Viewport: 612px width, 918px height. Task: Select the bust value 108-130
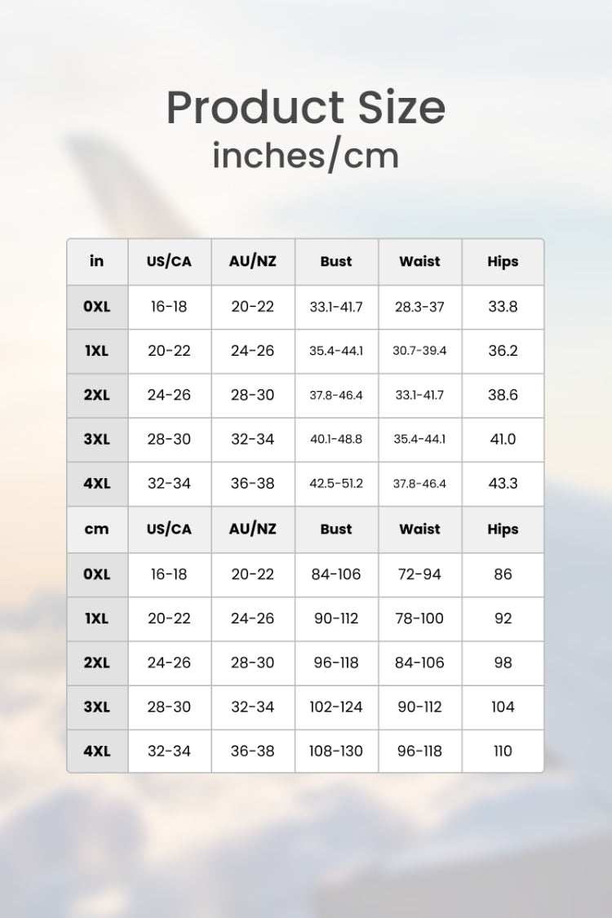(x=336, y=751)
